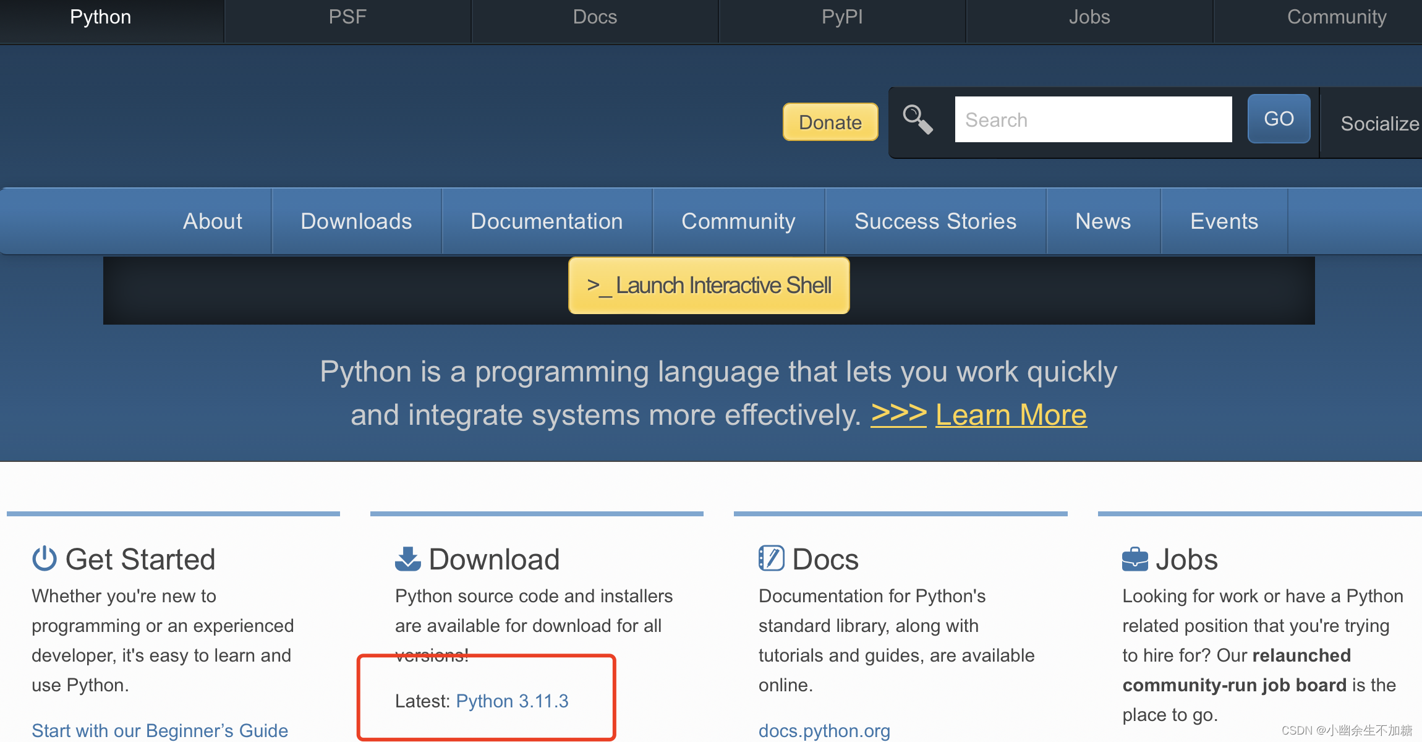Open the Success Stories navigation menu
Screen dimensions: 1422x742
(x=935, y=221)
